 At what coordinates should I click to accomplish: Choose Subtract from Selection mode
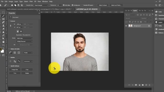point(19,5)
